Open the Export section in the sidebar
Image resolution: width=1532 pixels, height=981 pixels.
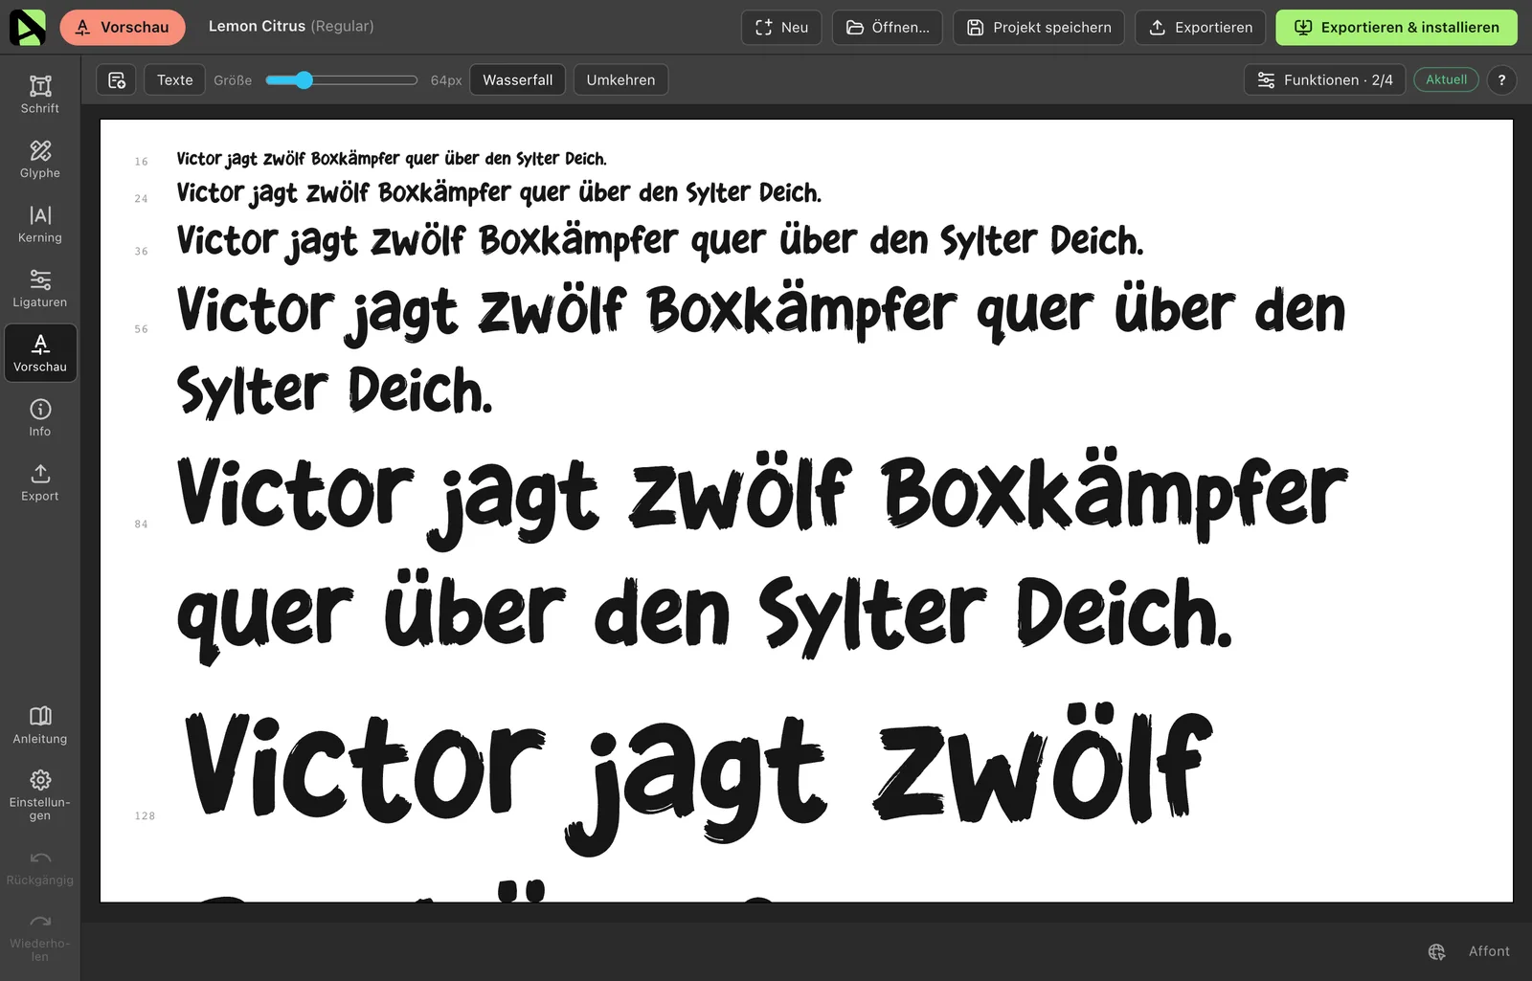(x=40, y=482)
